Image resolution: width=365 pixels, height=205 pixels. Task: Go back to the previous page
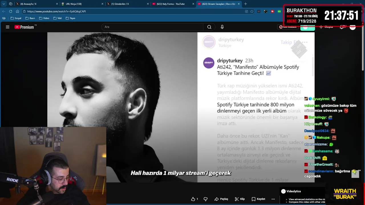[x=4, y=11]
